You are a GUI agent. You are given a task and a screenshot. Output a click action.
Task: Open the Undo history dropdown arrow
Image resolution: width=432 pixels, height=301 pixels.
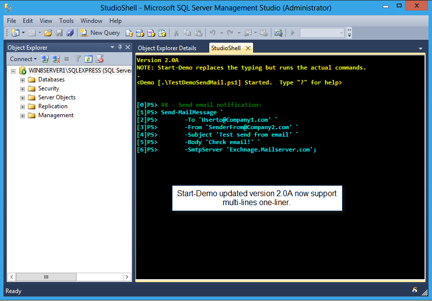pos(221,33)
